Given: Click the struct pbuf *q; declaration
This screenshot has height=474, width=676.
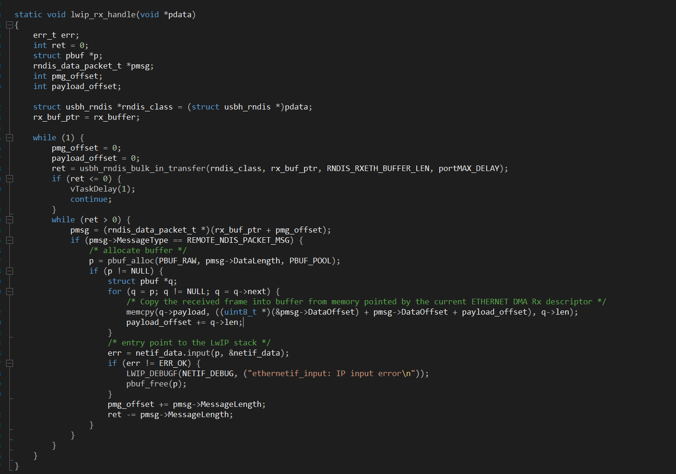Looking at the screenshot, I should (142, 281).
